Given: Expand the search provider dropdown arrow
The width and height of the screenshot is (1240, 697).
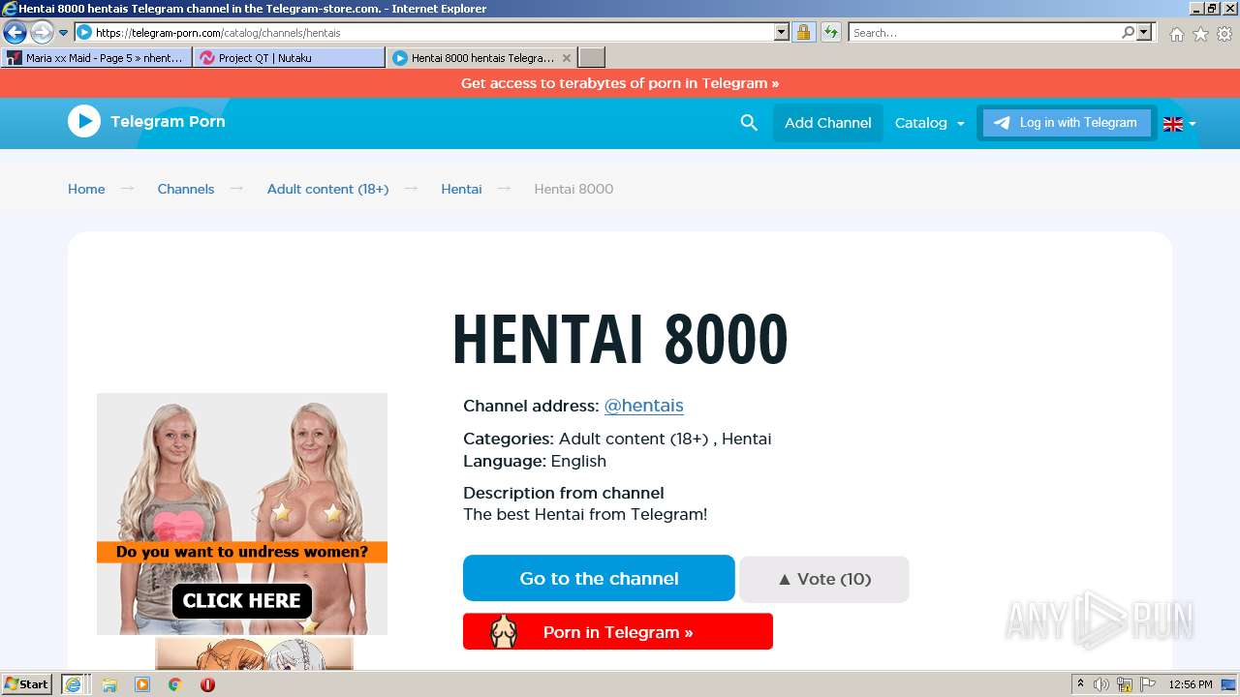Looking at the screenshot, I should click(1144, 33).
